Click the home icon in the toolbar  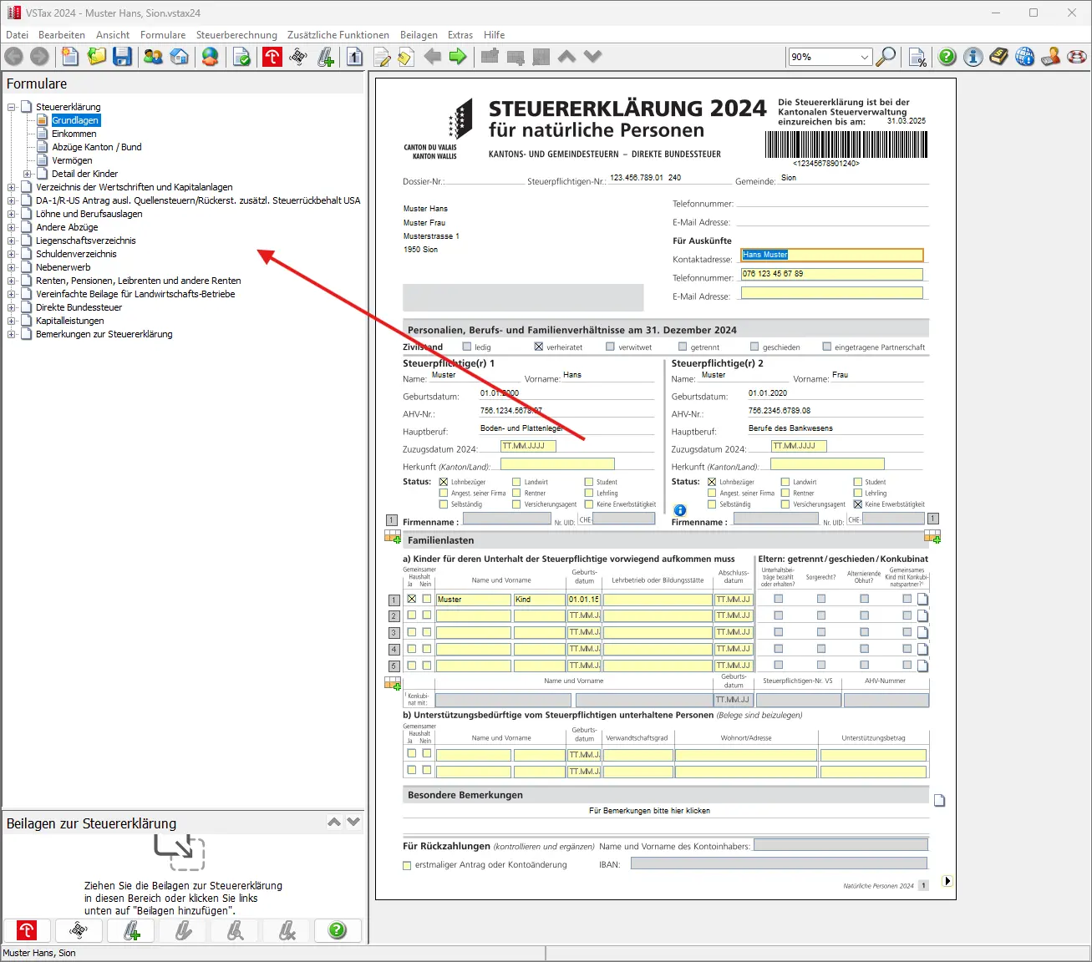pos(179,57)
